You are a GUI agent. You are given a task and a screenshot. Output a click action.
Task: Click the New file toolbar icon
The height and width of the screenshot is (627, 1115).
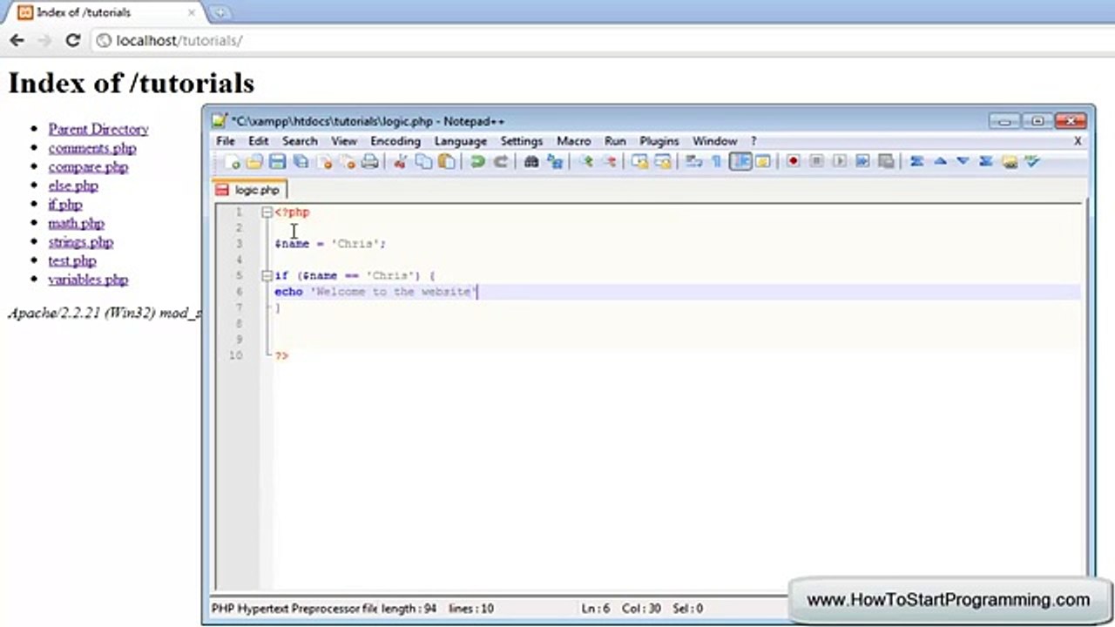pos(232,162)
